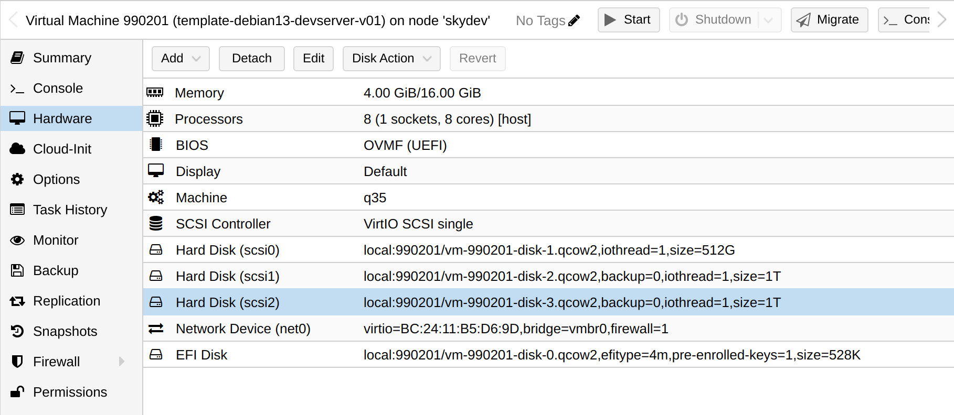
Task: Open the Summary tab in sidebar
Action: pos(62,58)
